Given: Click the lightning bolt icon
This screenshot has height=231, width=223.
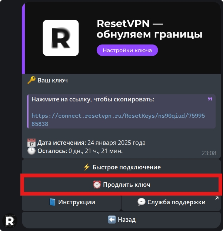Looking at the screenshot, I should coord(87,167).
